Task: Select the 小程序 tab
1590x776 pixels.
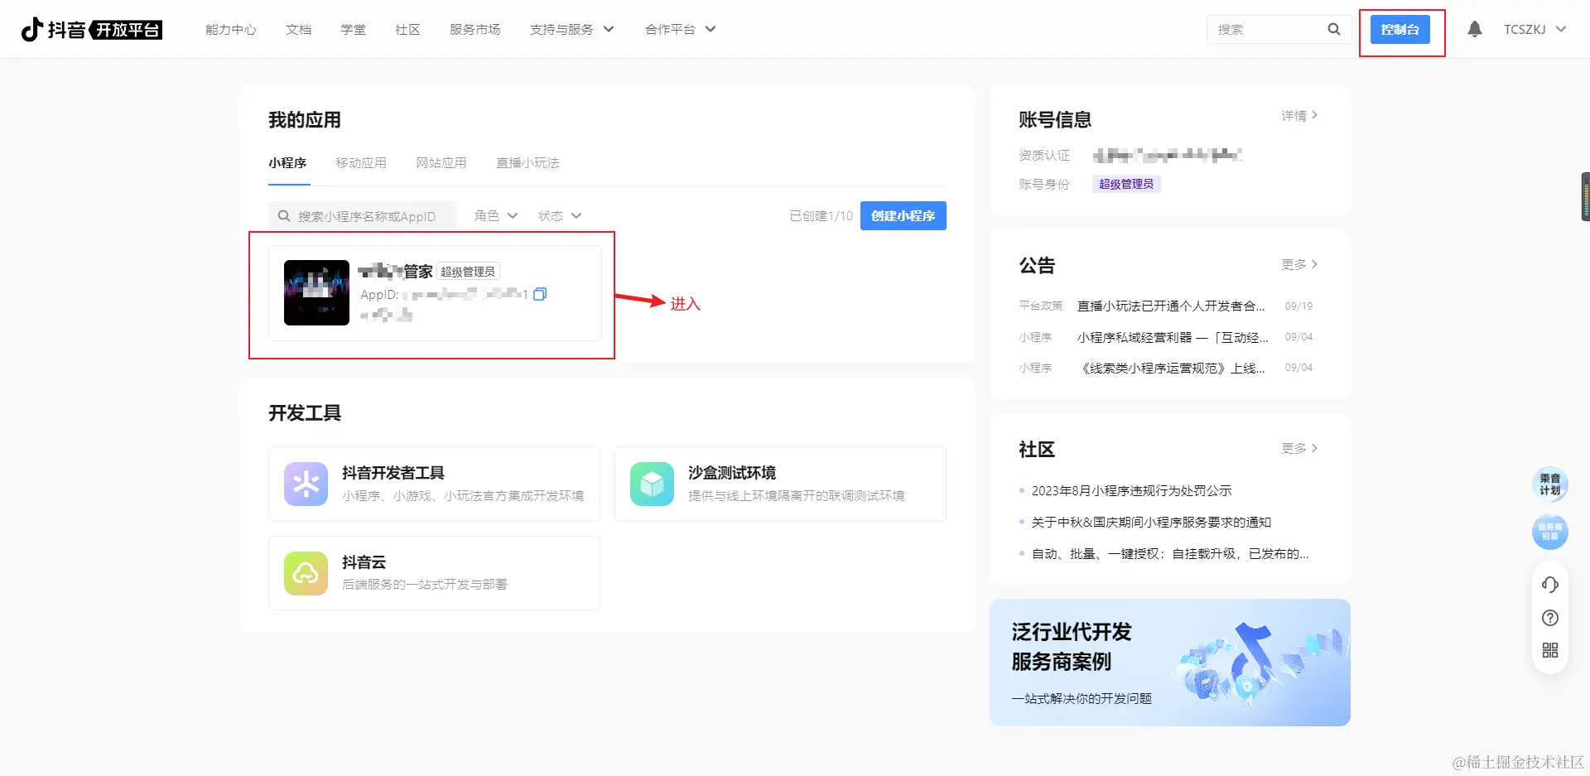Action: pos(287,163)
